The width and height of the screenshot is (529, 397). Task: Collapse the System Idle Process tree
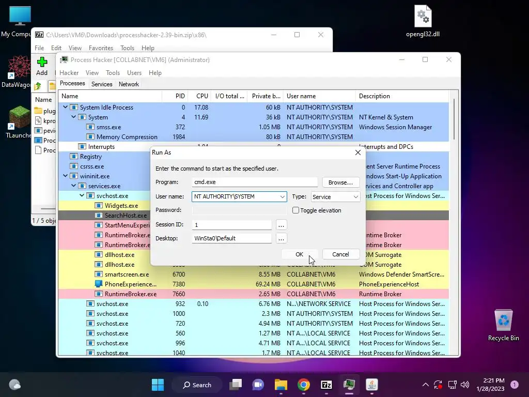pyautogui.click(x=66, y=107)
